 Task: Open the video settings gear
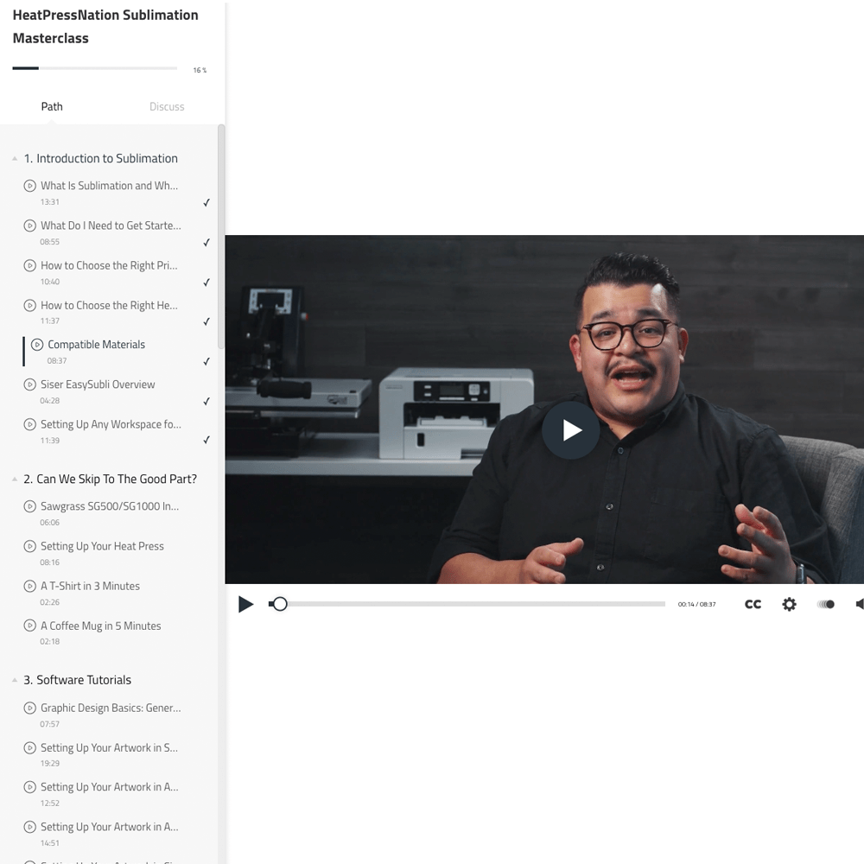pyautogui.click(x=789, y=604)
